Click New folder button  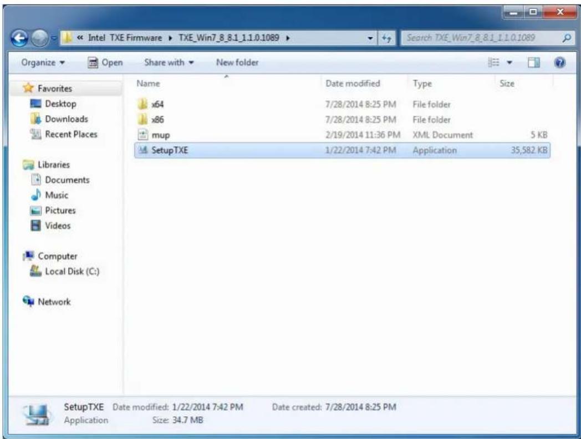click(237, 63)
